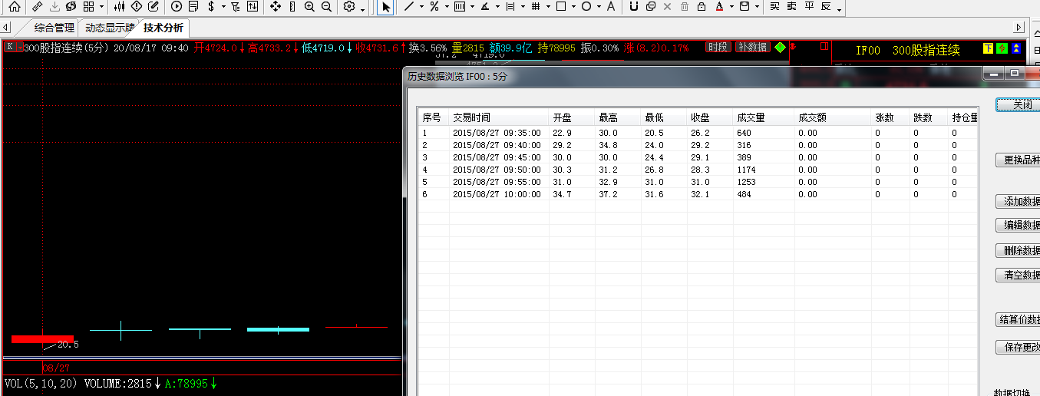Switch to the 综合管理 tab
Image resolution: width=1040 pixels, height=396 pixels.
pos(54,28)
